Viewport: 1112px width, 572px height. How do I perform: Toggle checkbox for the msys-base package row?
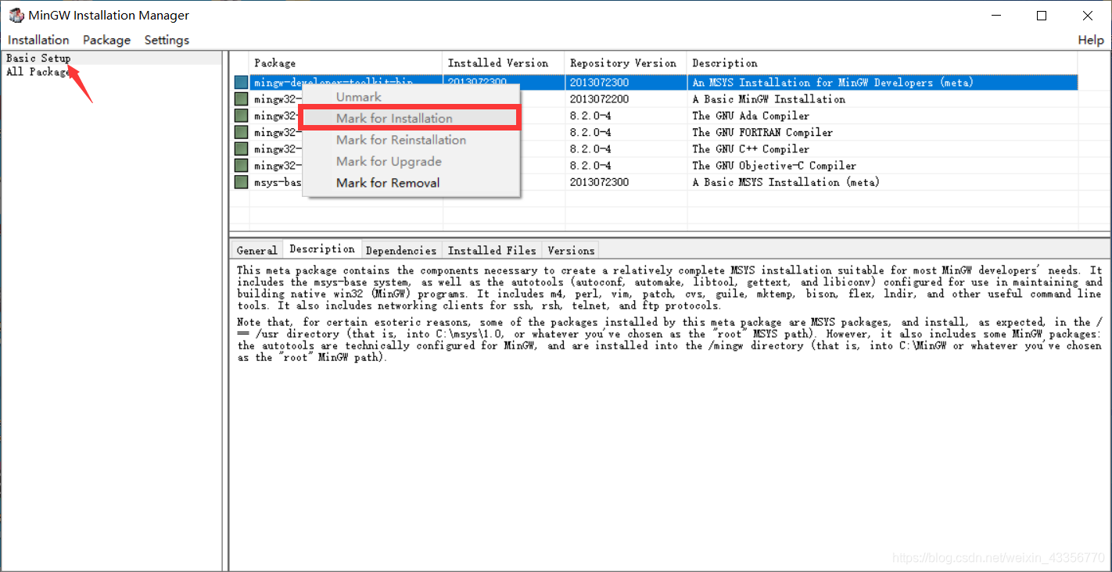[x=241, y=182]
